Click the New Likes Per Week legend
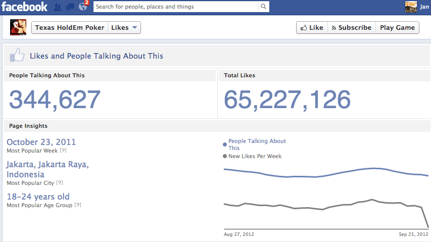 [x=252, y=156]
